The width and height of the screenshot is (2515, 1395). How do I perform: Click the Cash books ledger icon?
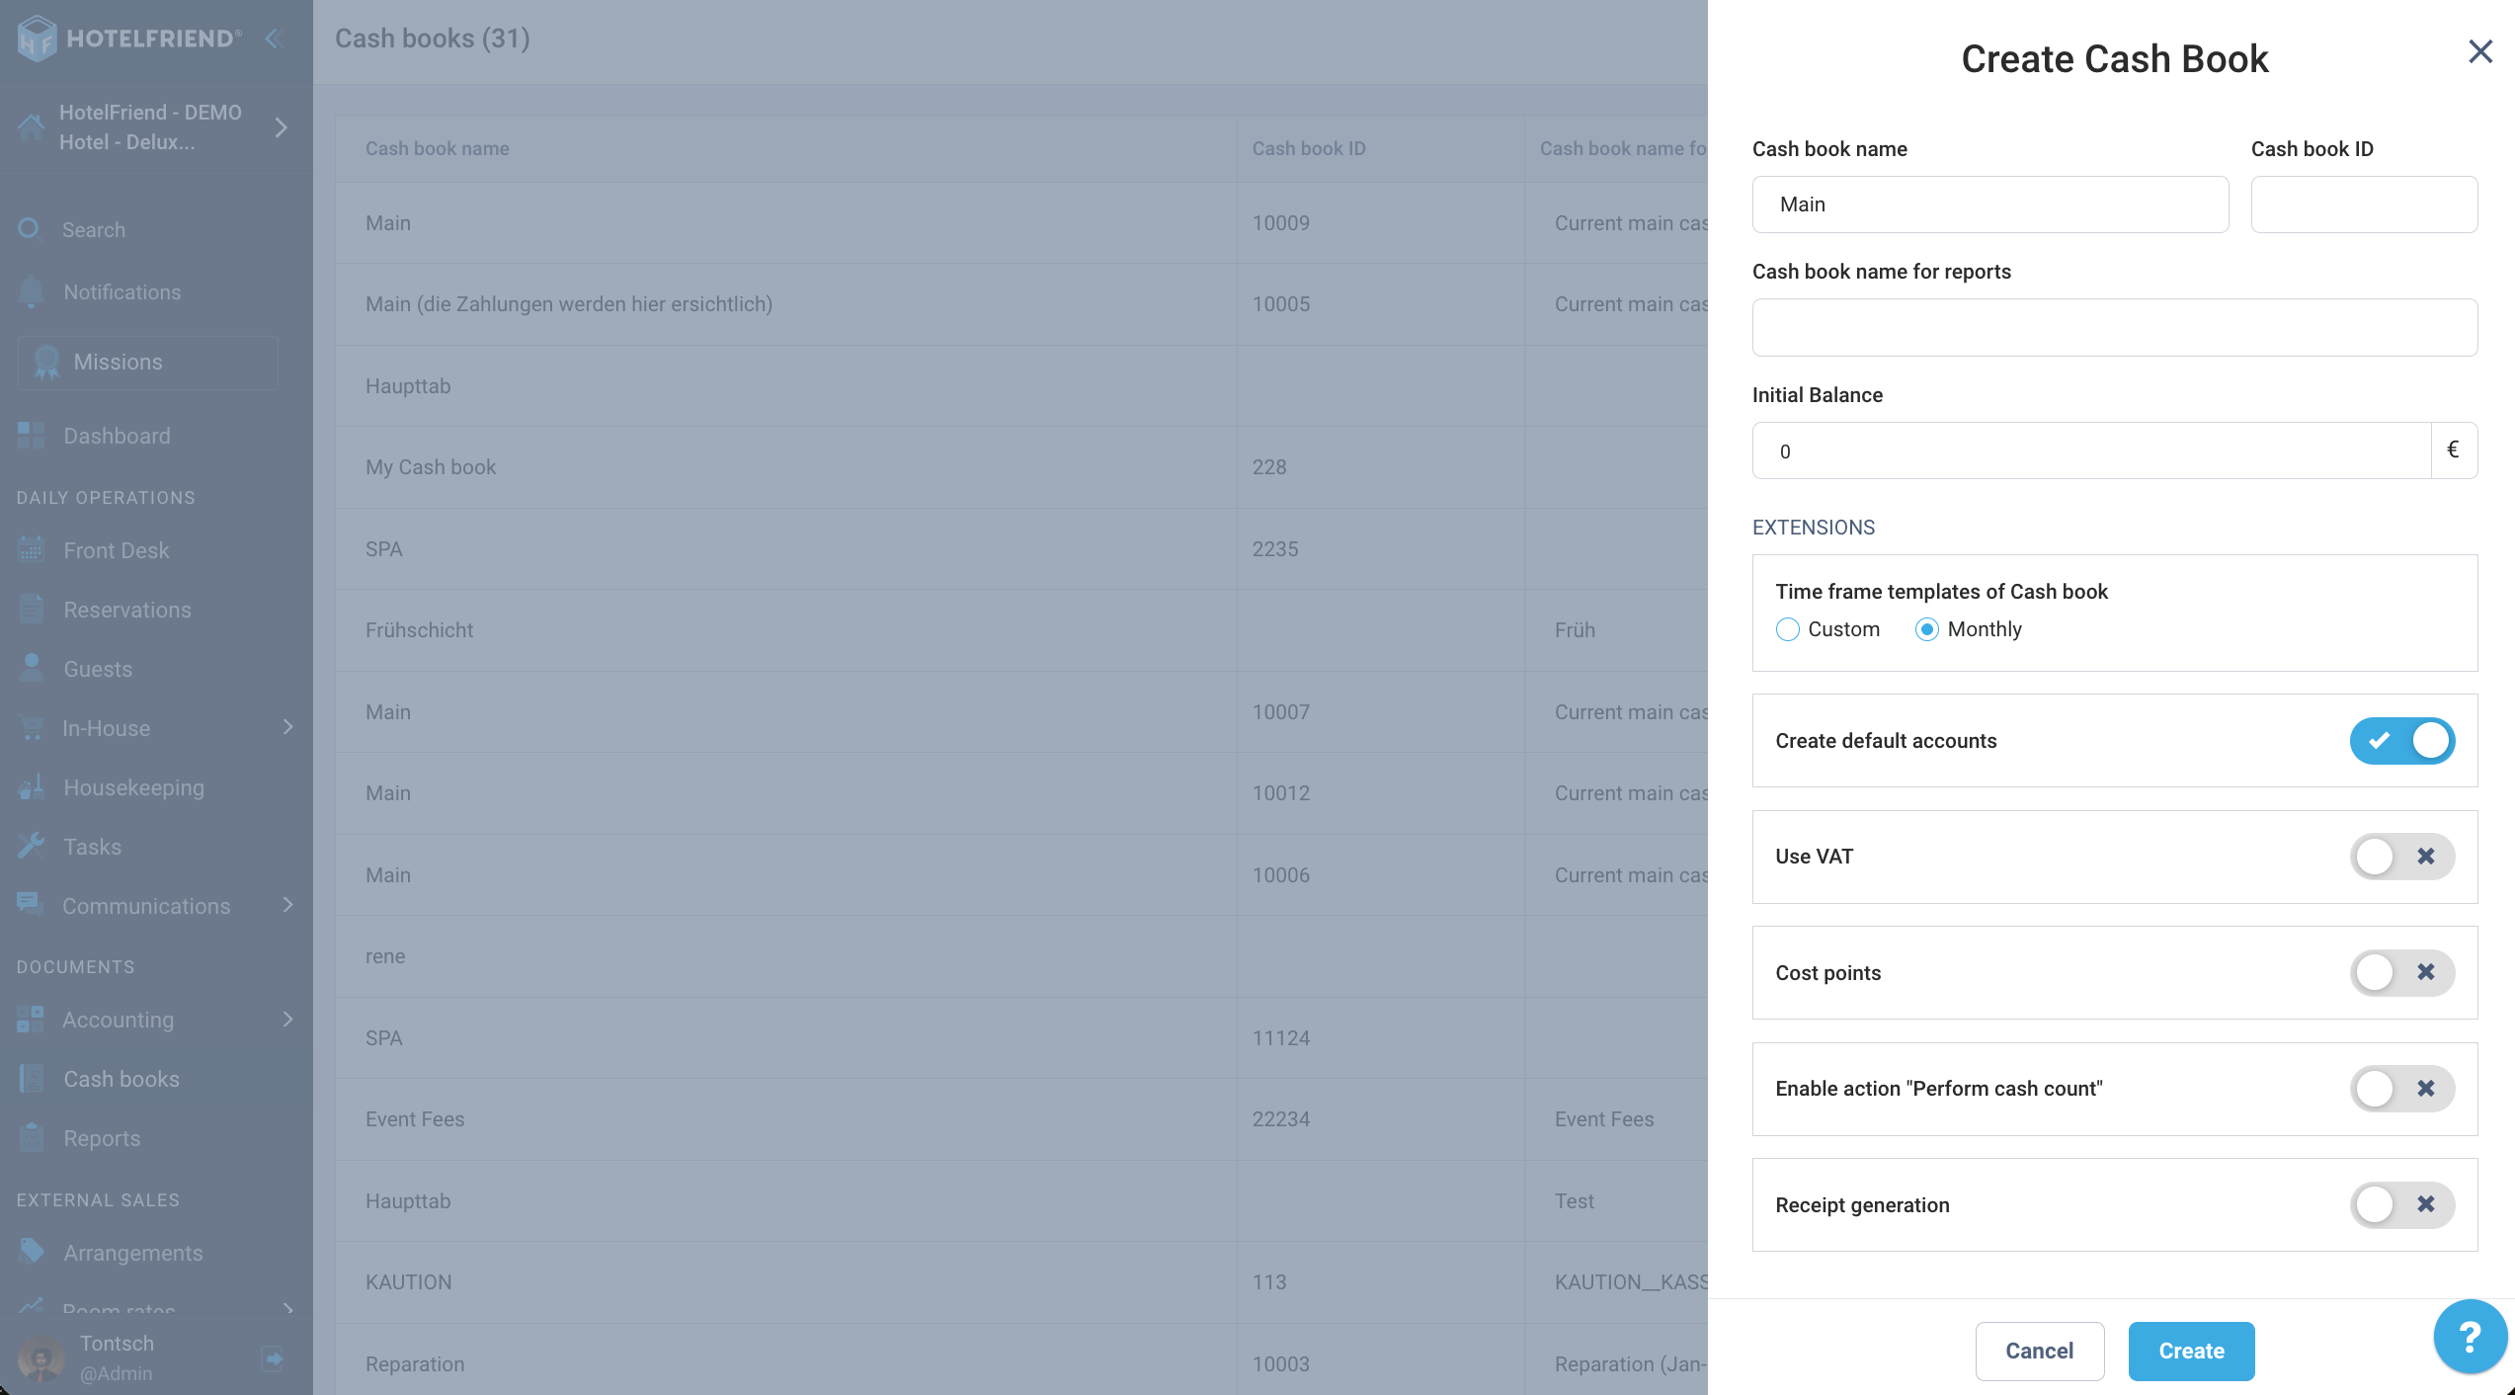32,1078
